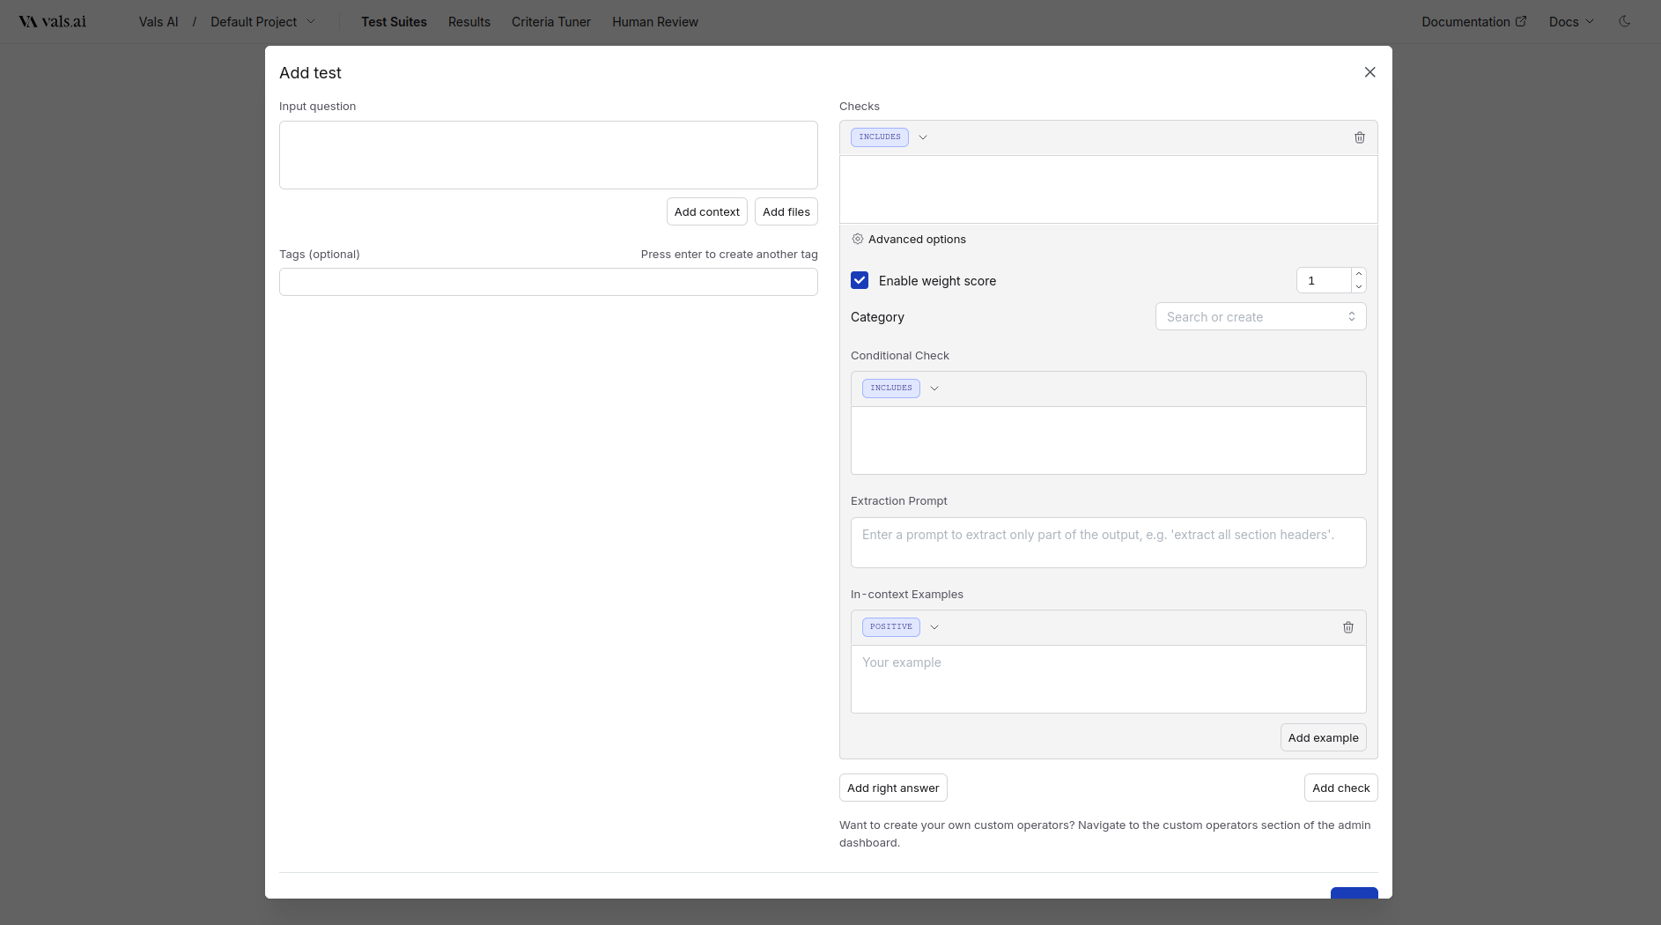This screenshot has width=1661, height=925.
Task: Increase the weight score value
Action: point(1359,274)
